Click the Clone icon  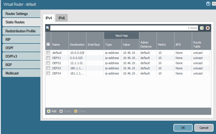click(x=76, y=111)
